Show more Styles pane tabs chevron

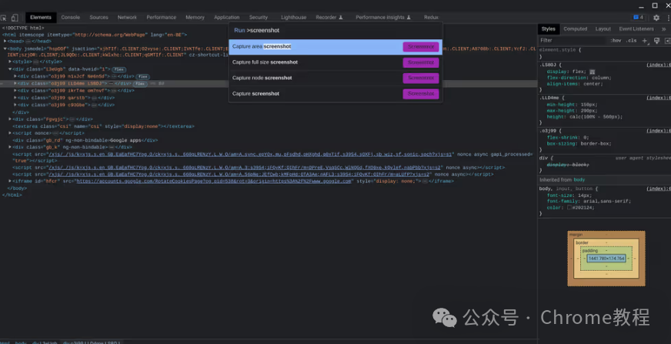(664, 29)
